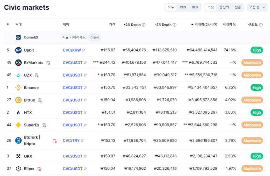The height and width of the screenshot is (176, 270).
Task: Click the Bibox exchange logo
Action: tap(19, 169)
